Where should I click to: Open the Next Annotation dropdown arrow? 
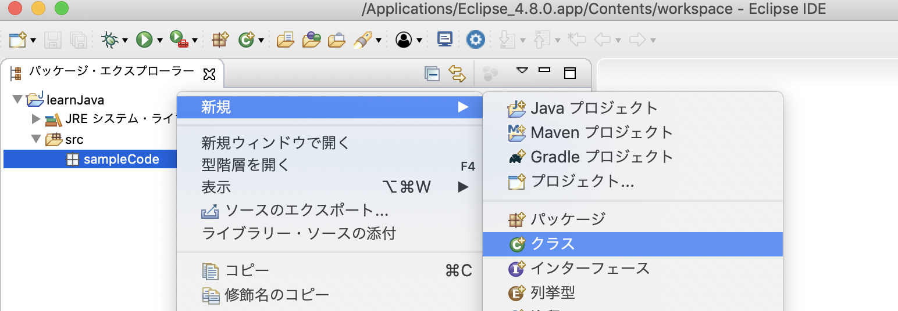tap(522, 41)
